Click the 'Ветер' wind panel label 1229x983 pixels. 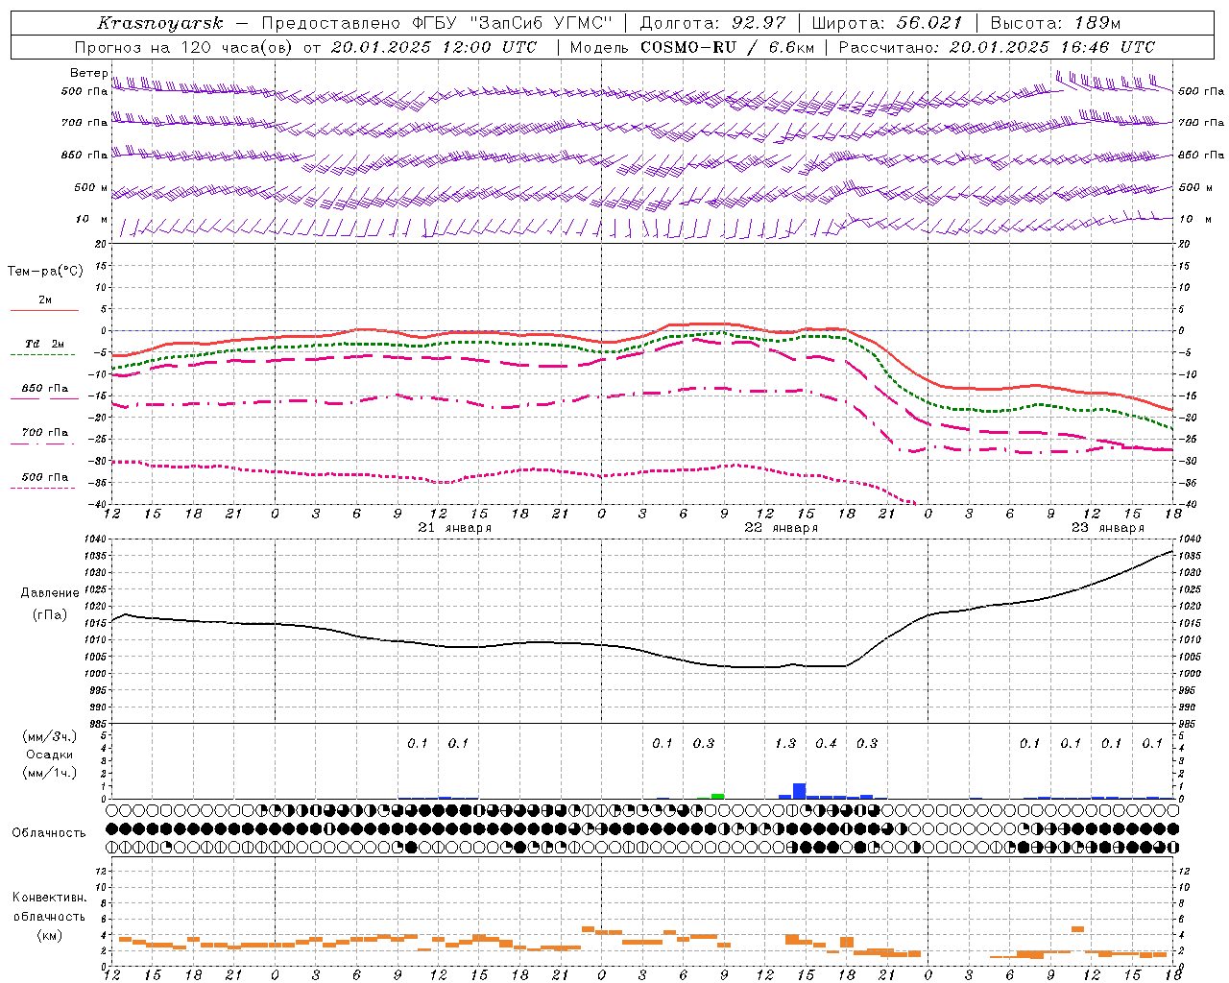tap(88, 73)
